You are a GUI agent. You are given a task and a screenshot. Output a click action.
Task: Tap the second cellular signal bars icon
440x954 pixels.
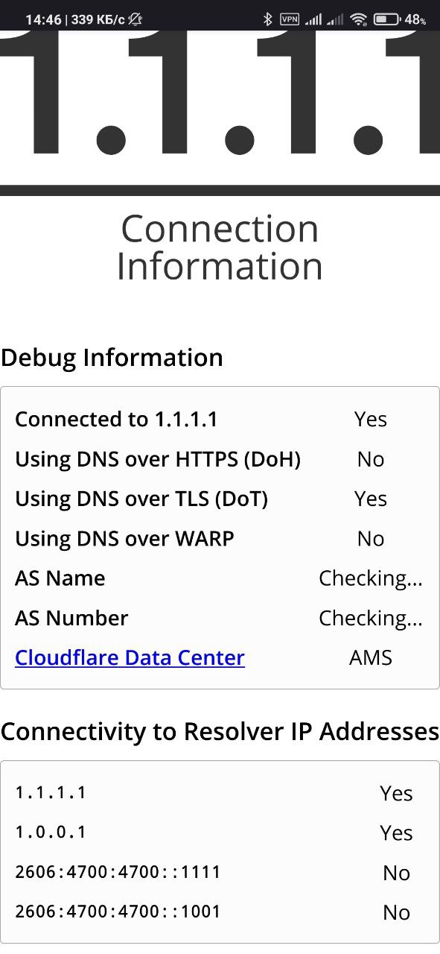[x=336, y=19]
